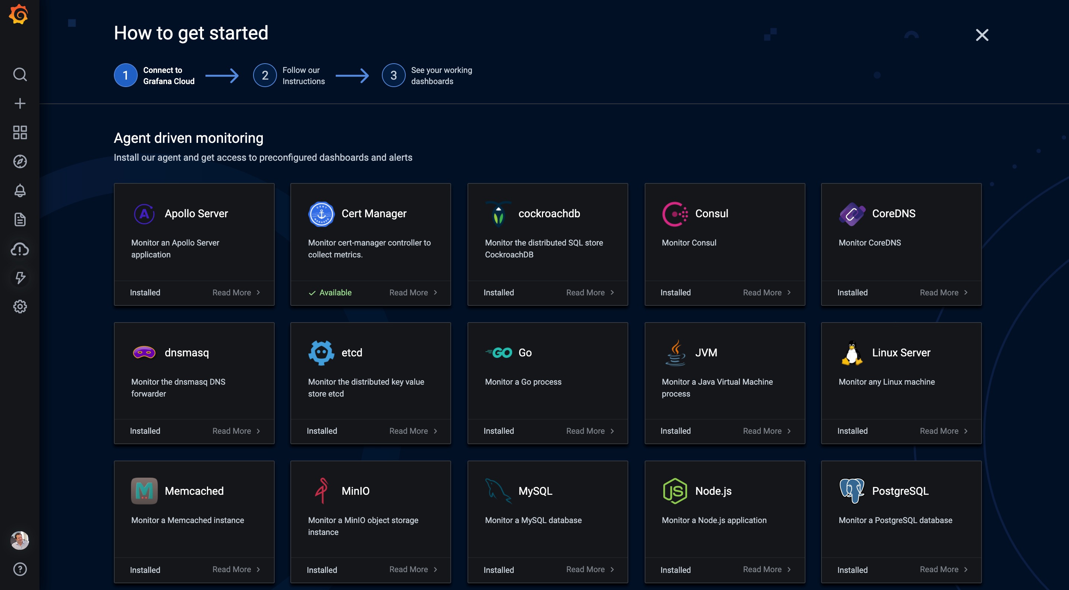Click step 1 Connect to Grafana Cloud
The height and width of the screenshot is (590, 1069).
(x=154, y=75)
